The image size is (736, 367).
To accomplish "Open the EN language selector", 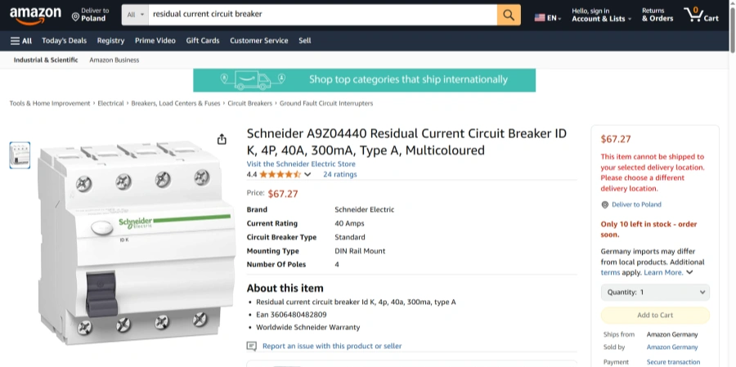I will pos(548,17).
